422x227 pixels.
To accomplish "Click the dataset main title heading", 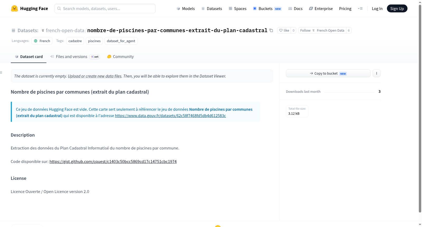I will [80, 92].
